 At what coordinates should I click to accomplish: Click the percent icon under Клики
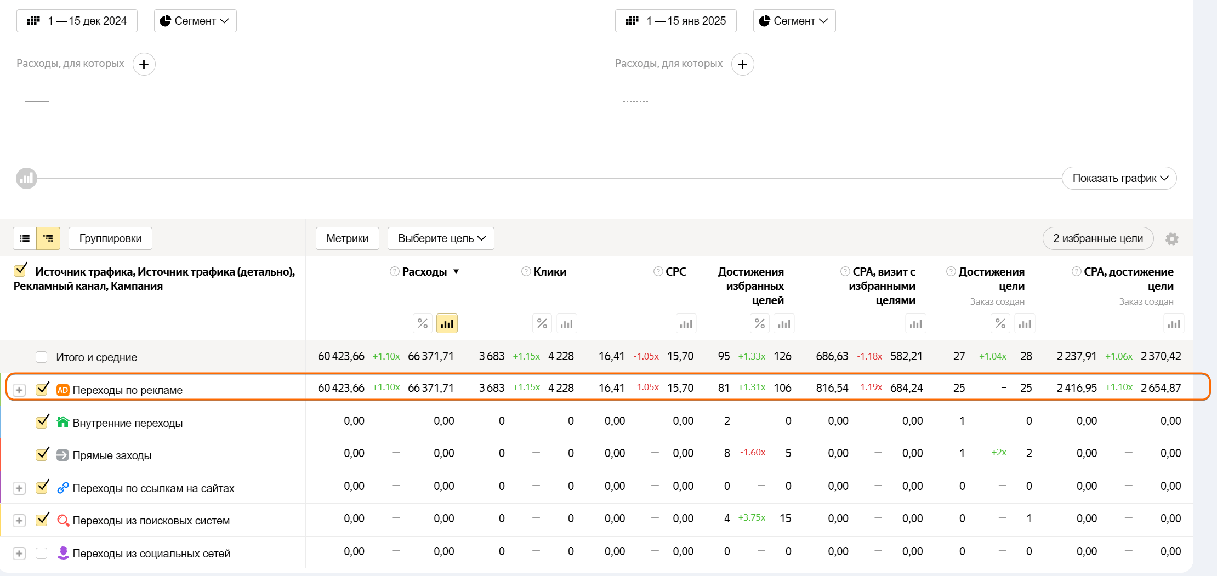pos(542,323)
